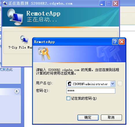The width and height of the screenshot is (135, 127).
Task: Click the CDGWBN\administrator username field
Action: (91, 84)
